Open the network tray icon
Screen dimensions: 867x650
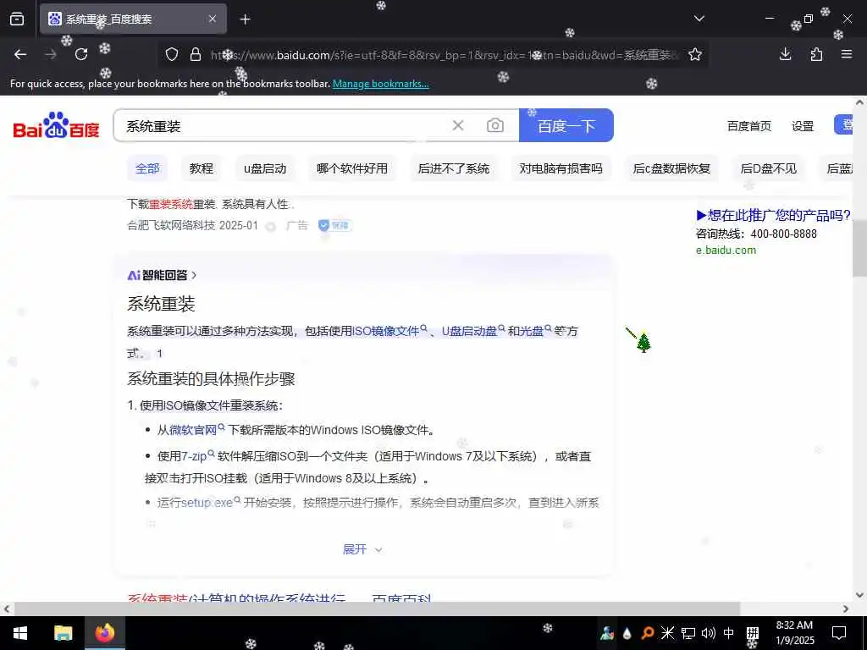click(x=688, y=633)
